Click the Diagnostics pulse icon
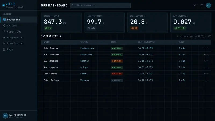 pyautogui.click(x=4, y=37)
